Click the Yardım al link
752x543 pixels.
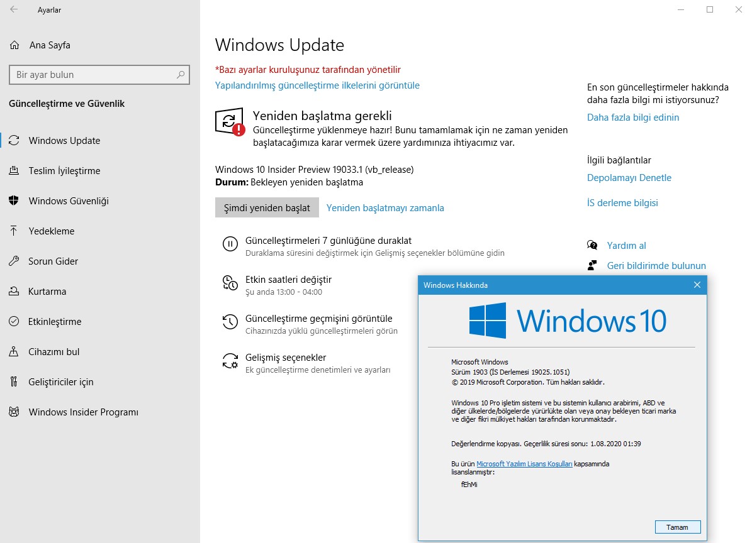[626, 245]
